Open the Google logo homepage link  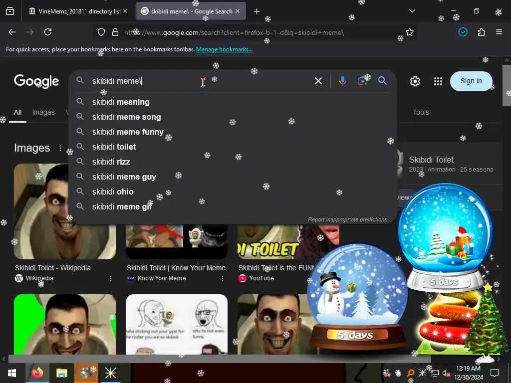point(36,81)
